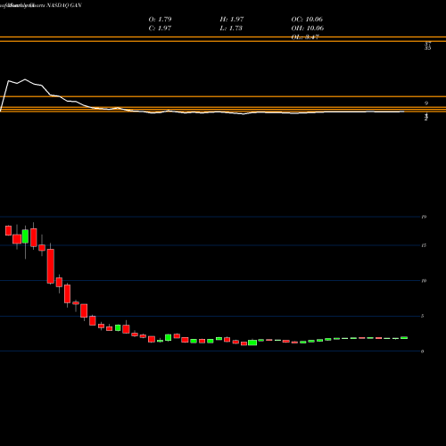This screenshot has height=446, width=446.
Task: Click the 5 price axis label
Action: tap(423, 316)
